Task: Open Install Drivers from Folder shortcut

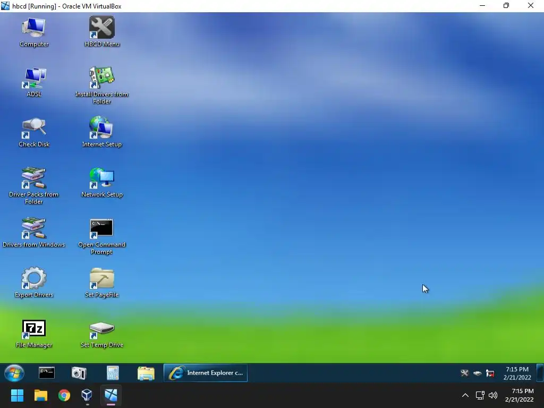Action: tap(101, 86)
